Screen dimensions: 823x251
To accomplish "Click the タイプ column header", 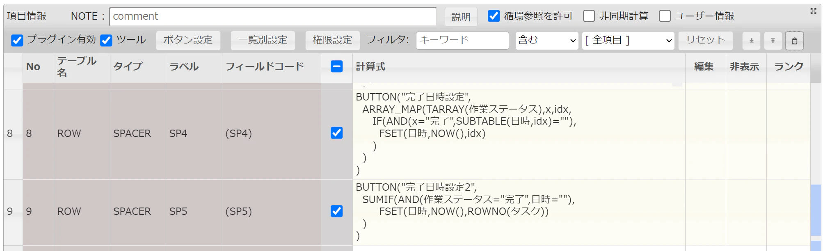I will (138, 68).
